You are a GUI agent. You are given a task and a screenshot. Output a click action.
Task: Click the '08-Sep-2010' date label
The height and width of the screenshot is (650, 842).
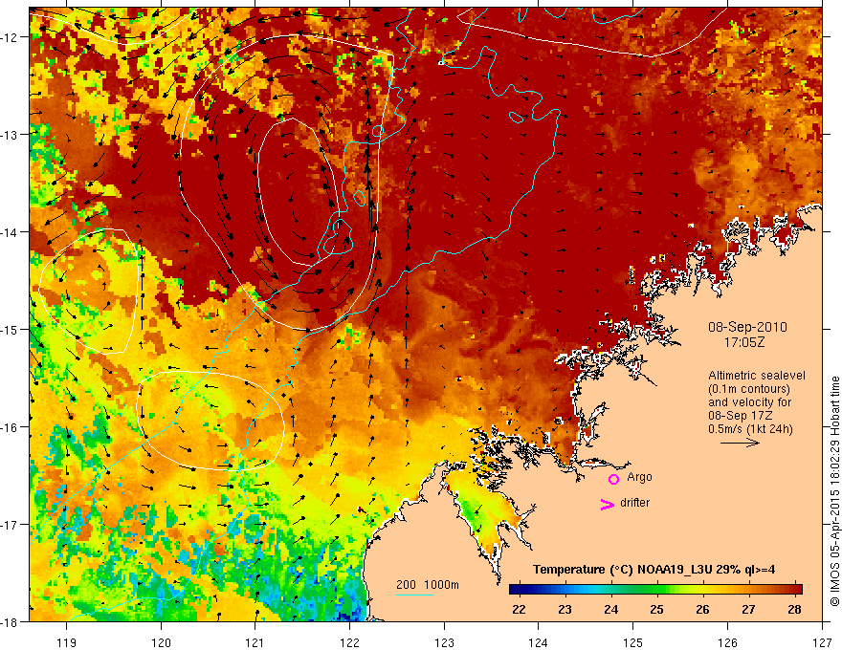pos(747,327)
